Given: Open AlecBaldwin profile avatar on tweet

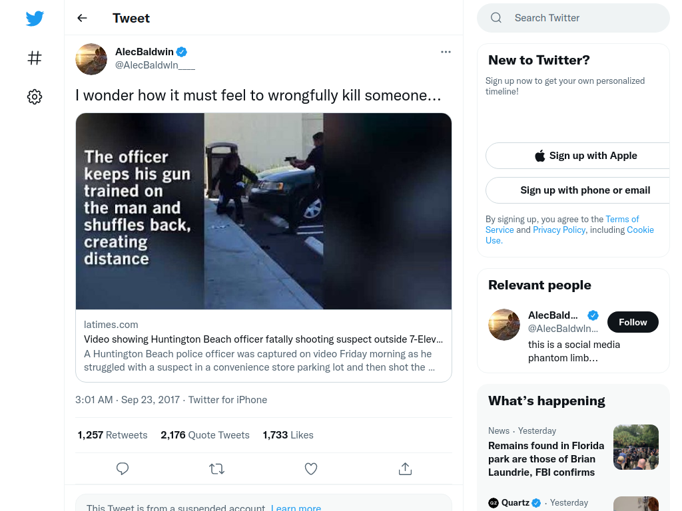Looking at the screenshot, I should (x=91, y=59).
